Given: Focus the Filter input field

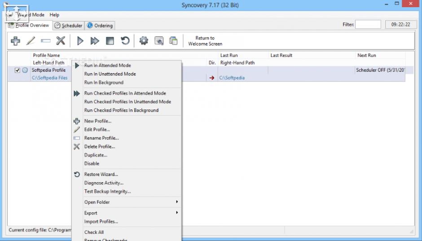Looking at the screenshot, I should coord(368,25).
